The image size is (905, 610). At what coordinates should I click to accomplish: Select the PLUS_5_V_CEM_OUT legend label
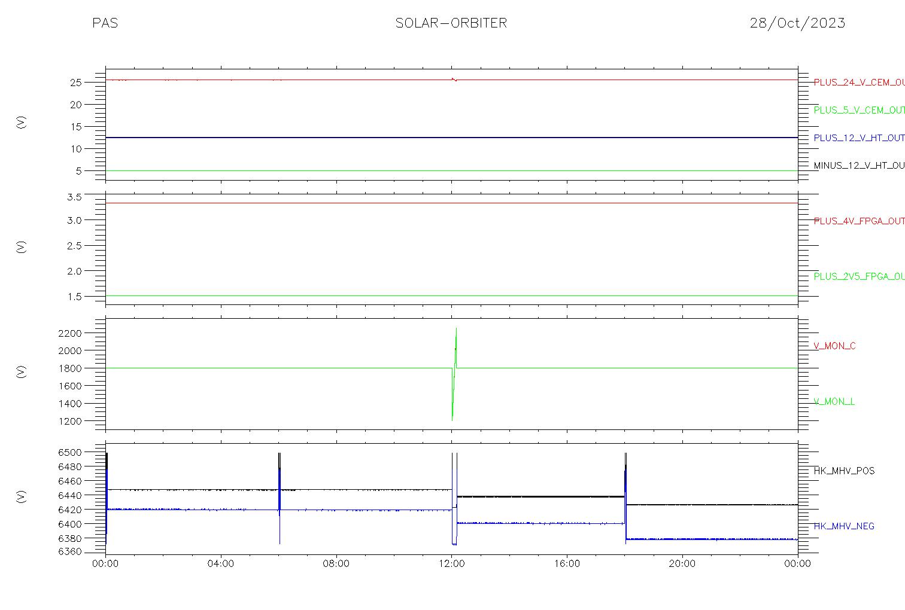pyautogui.click(x=859, y=110)
